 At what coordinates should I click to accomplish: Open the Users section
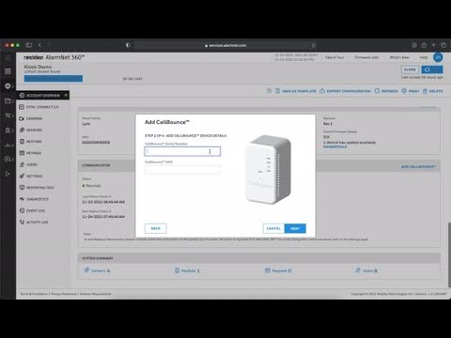click(x=28, y=164)
